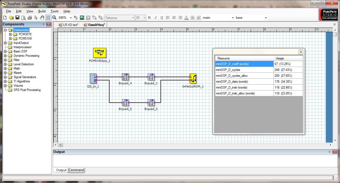This screenshot has width=340, height=183.
Task: Toggle the grid display button
Action: pyautogui.click(x=48, y=18)
